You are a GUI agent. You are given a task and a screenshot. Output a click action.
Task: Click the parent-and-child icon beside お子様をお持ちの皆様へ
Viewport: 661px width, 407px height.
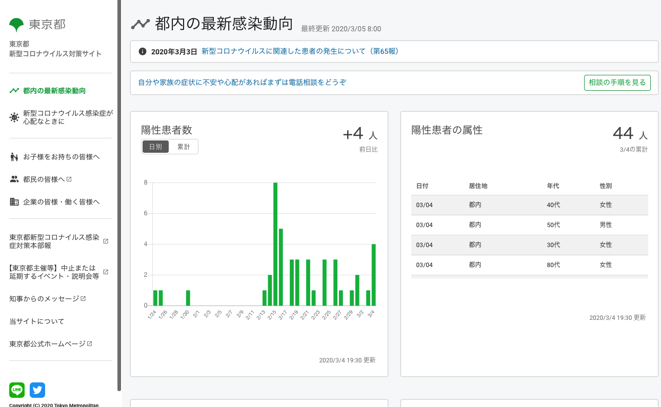click(14, 157)
